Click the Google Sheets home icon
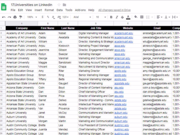 4,7
